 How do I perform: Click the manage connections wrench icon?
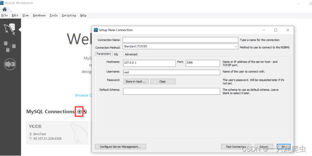coord(85,111)
